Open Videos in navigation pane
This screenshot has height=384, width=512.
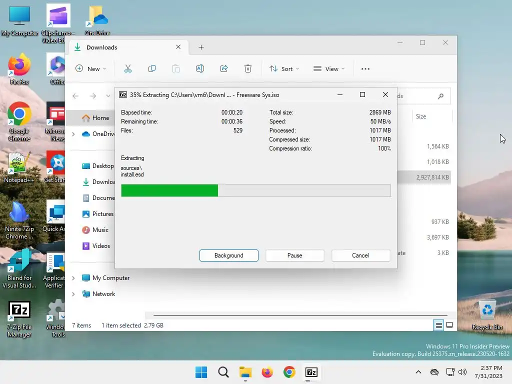(95, 246)
